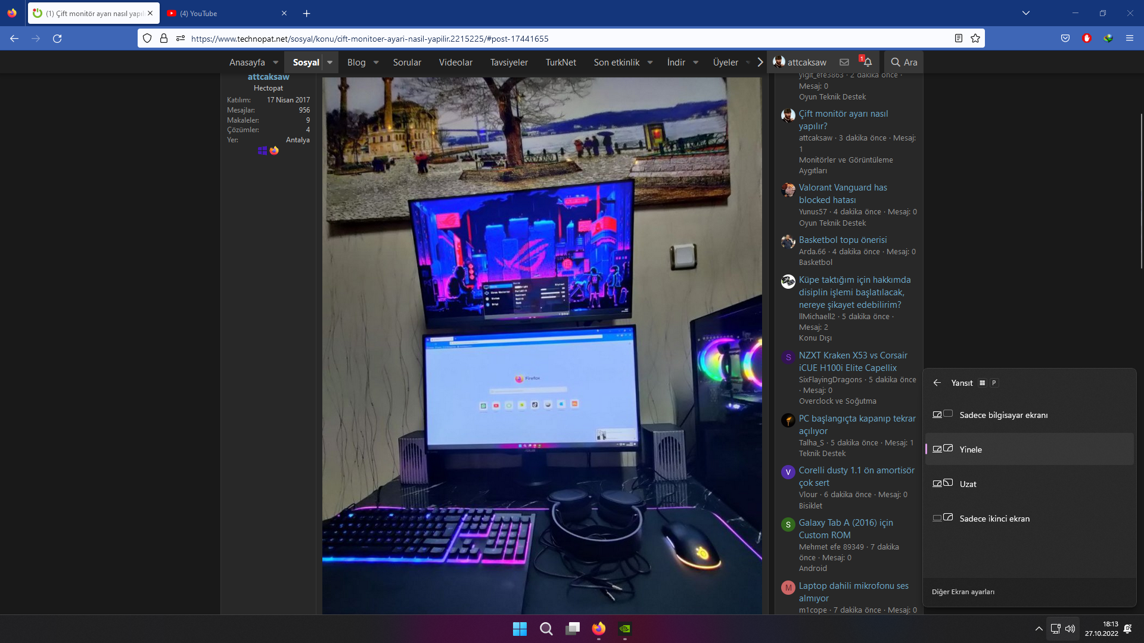The image size is (1144, 643).
Task: Click 'Diğer Ekran ayarları' link
Action: click(963, 592)
